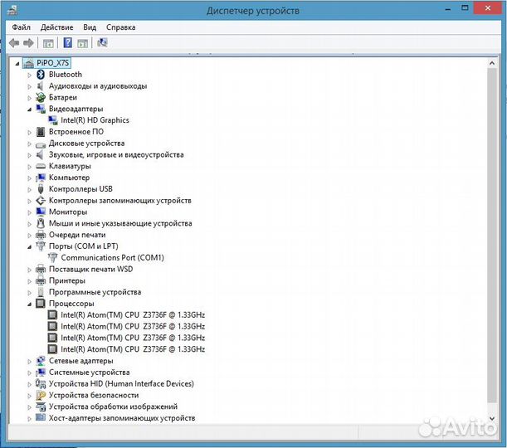
Task: Open the Вид menu
Action: click(x=90, y=27)
